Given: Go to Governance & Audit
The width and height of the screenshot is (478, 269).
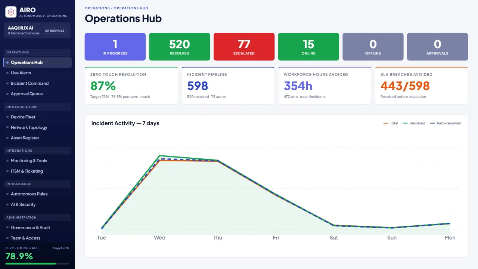Looking at the screenshot, I should tap(37, 228).
